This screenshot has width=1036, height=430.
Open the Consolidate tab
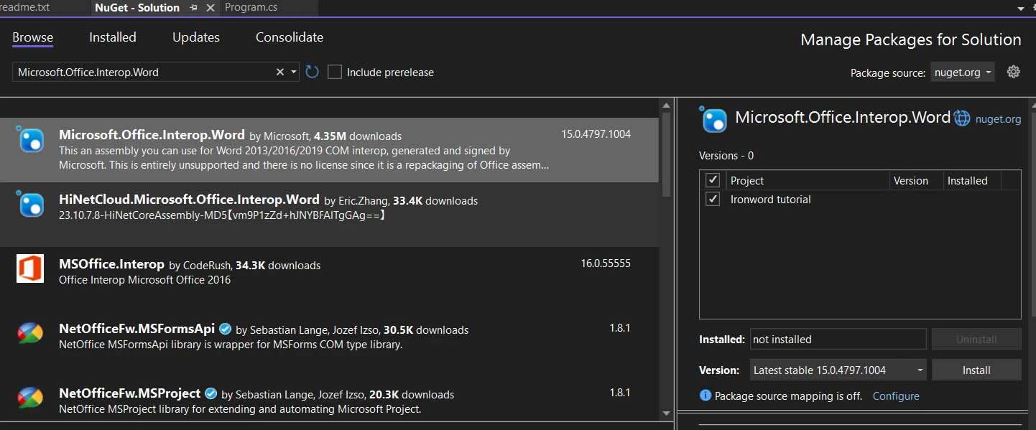pos(290,37)
